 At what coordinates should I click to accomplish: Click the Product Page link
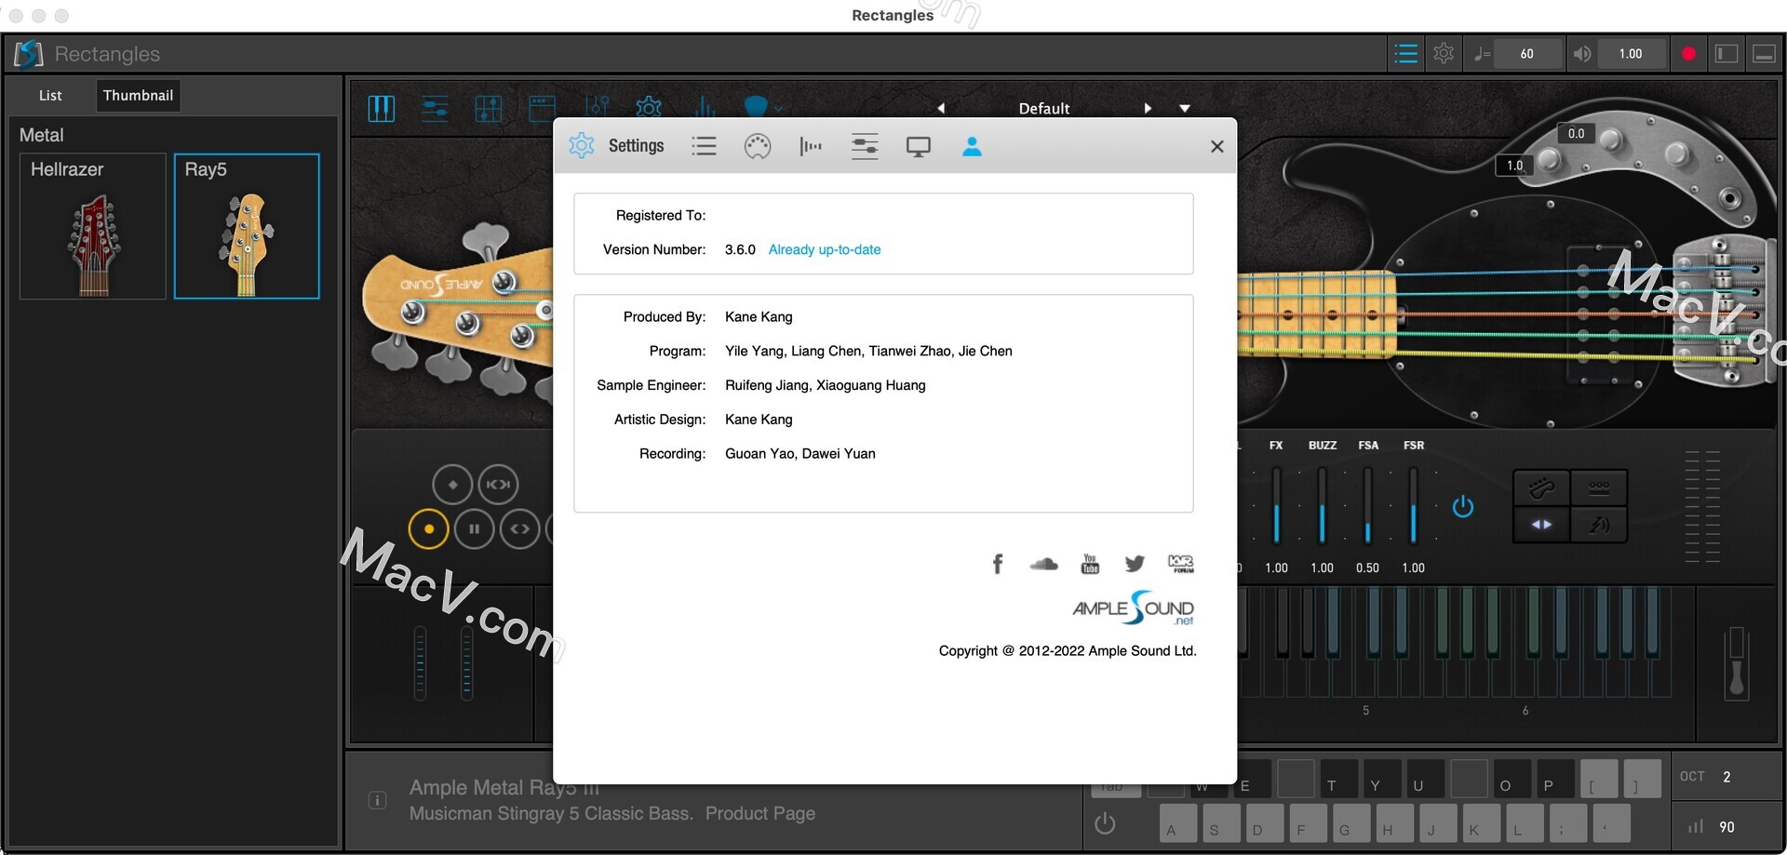759,813
